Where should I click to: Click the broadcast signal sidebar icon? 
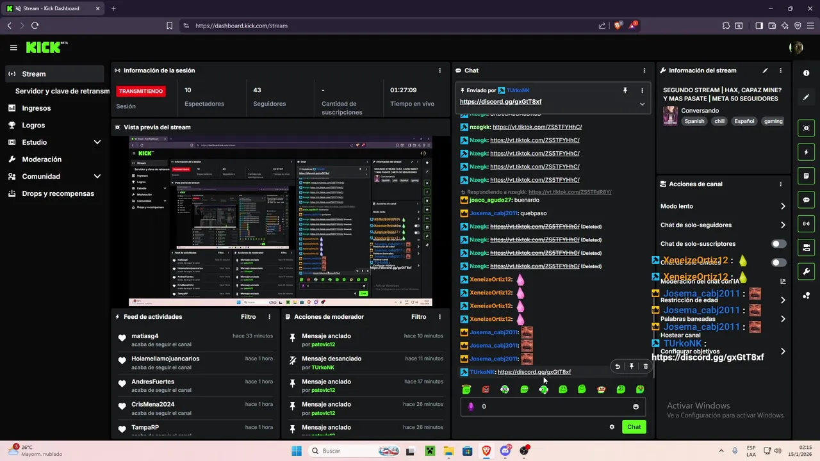[x=807, y=223]
